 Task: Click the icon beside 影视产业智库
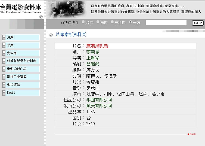[4, 77]
